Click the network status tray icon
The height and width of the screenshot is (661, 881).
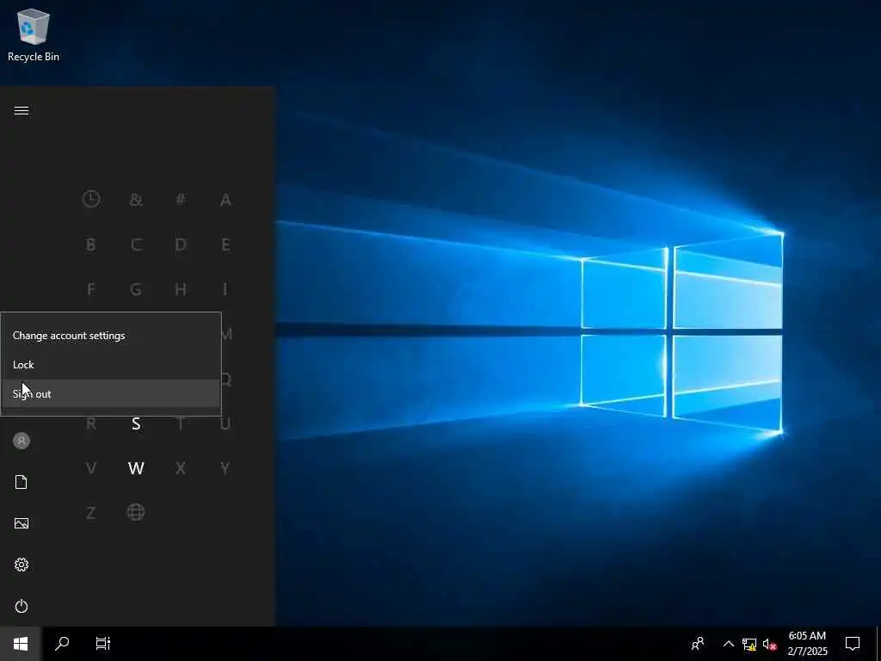coord(749,644)
